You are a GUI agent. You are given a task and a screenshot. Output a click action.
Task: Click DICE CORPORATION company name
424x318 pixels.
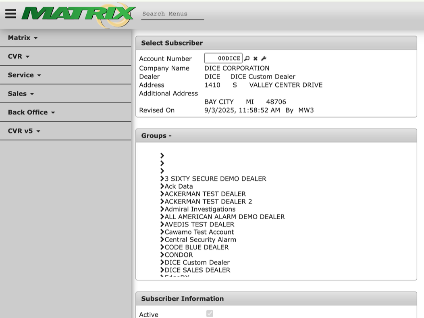coord(237,68)
